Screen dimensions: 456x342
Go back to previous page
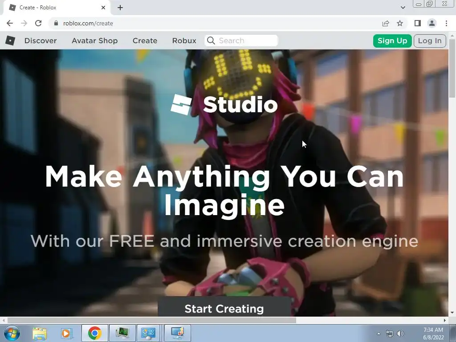pos(10,23)
